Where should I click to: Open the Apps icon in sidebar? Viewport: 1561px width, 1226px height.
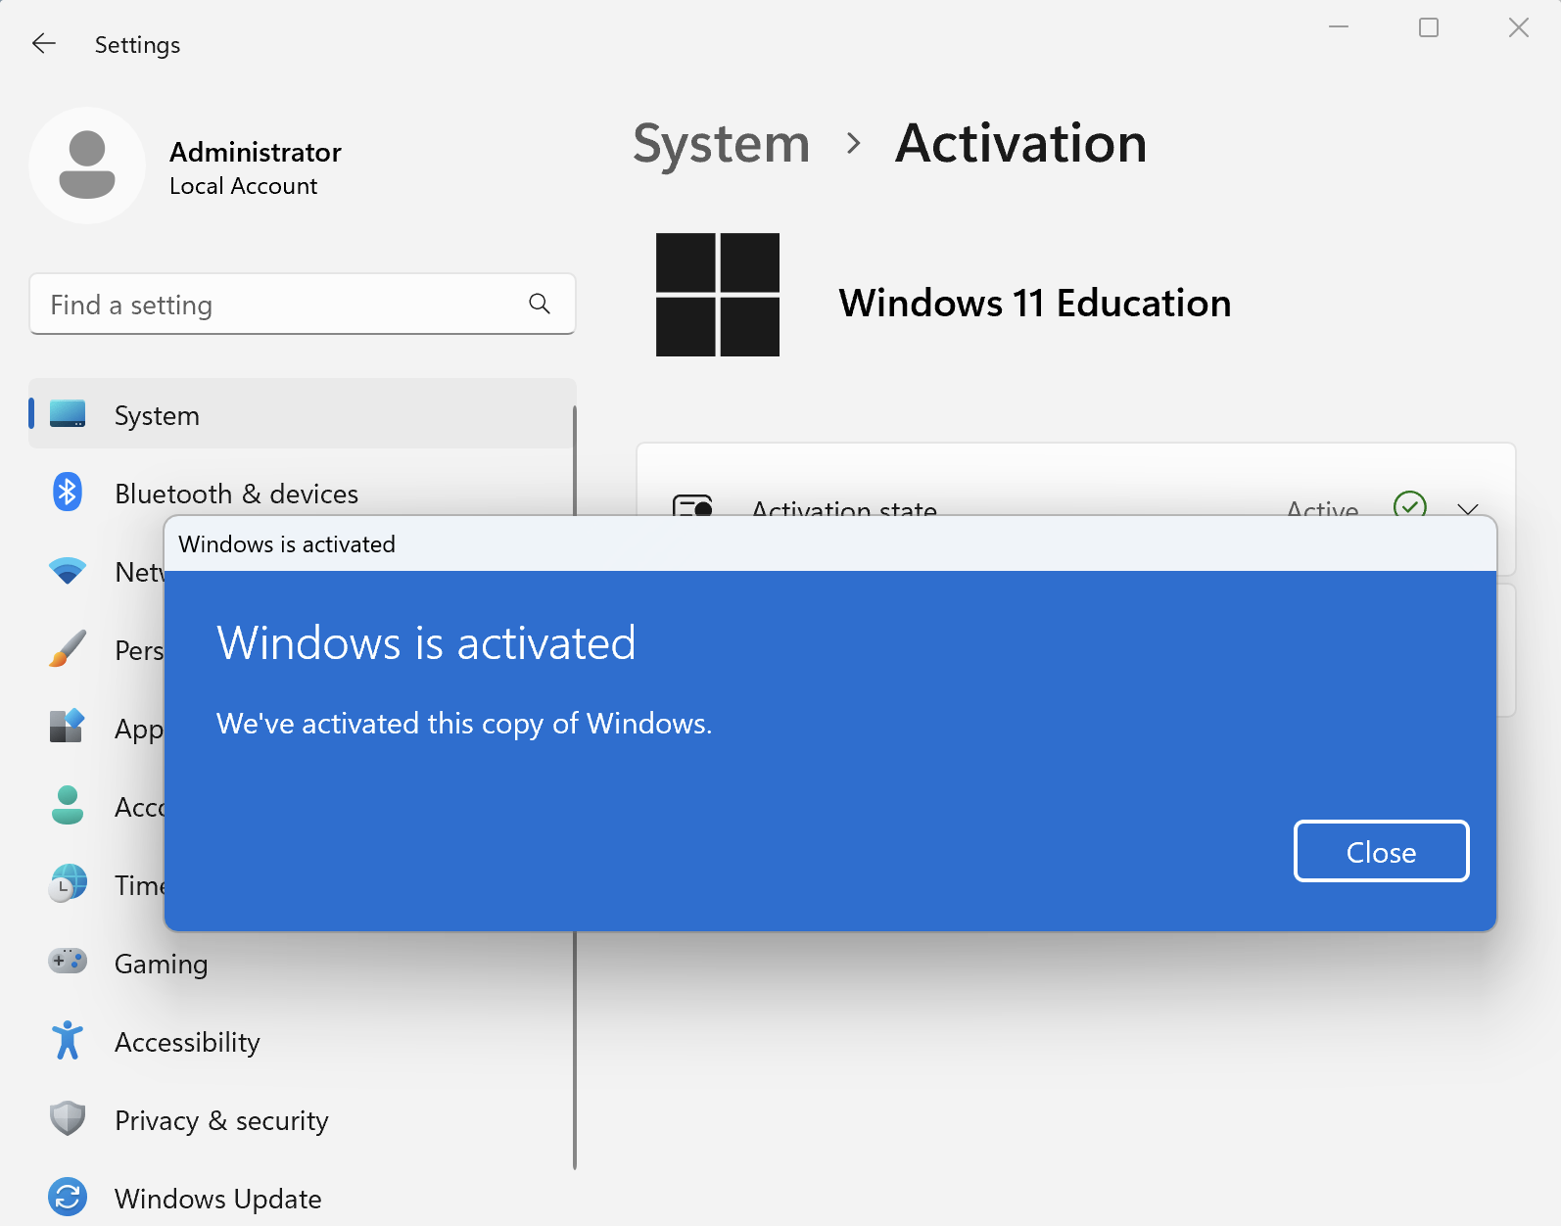pyautogui.click(x=68, y=727)
